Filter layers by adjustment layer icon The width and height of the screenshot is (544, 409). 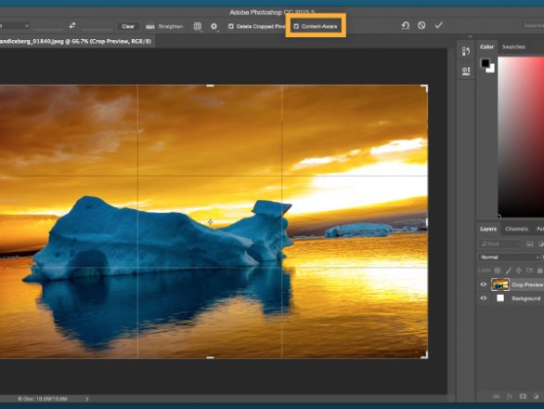[x=540, y=244]
